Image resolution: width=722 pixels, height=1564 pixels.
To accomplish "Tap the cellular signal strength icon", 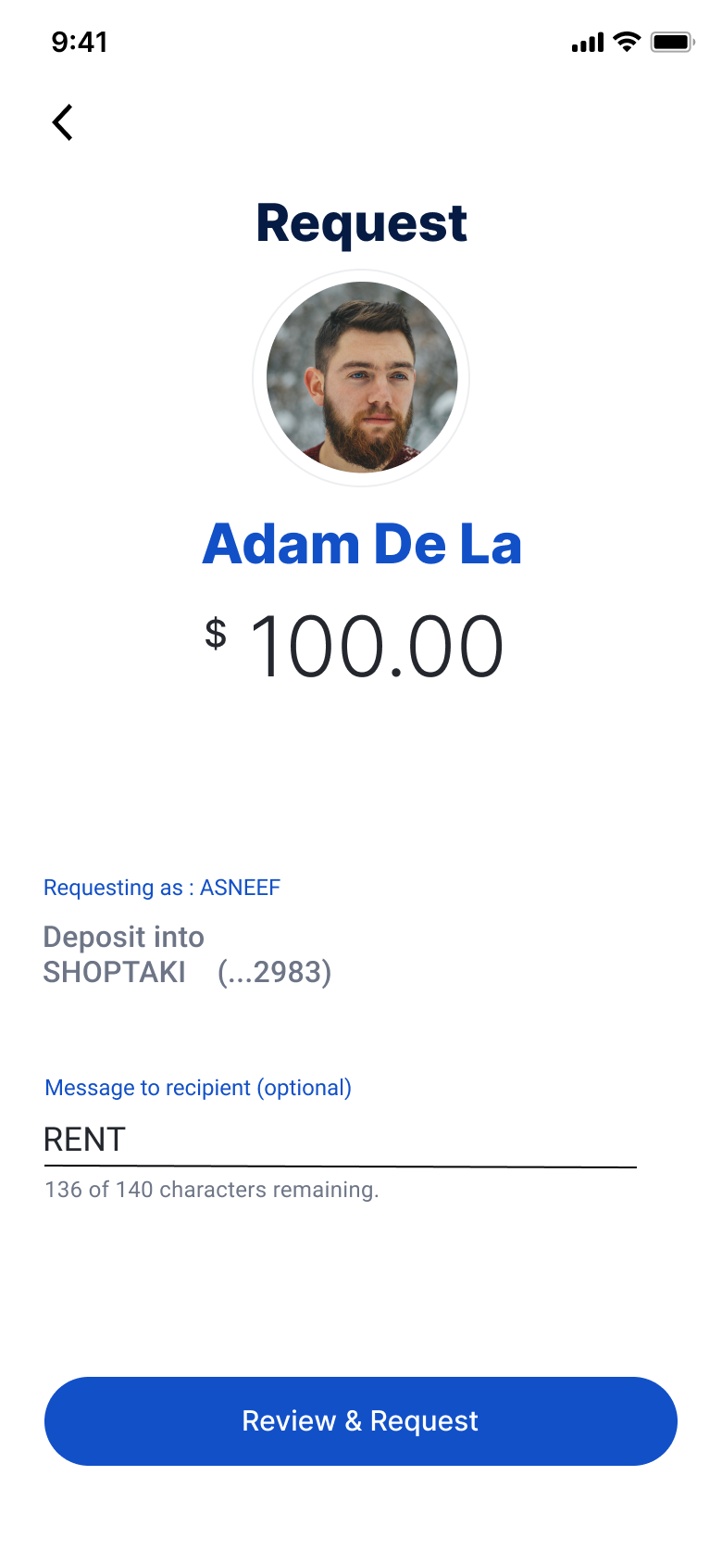I will tap(587, 43).
